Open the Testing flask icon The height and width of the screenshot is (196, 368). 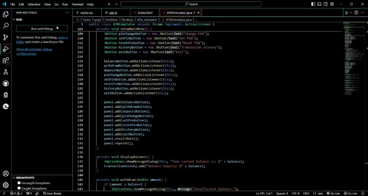[5, 72]
